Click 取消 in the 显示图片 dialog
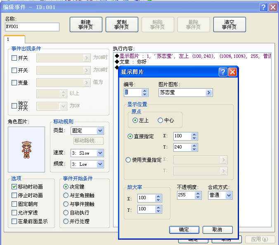The image size is (279, 245). (218, 230)
